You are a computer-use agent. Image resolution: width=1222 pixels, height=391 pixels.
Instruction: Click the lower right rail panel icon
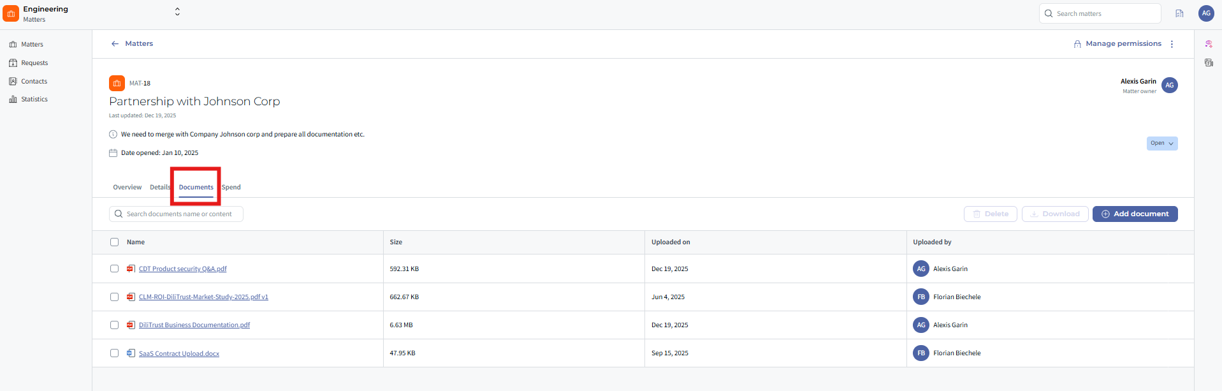click(x=1208, y=63)
